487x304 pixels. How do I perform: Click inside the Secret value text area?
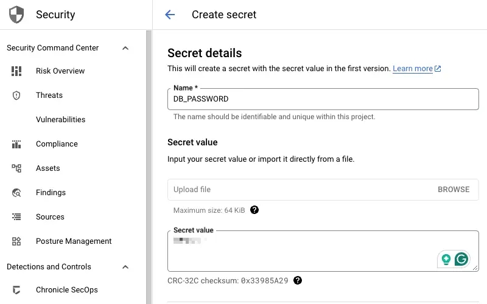coord(323,251)
